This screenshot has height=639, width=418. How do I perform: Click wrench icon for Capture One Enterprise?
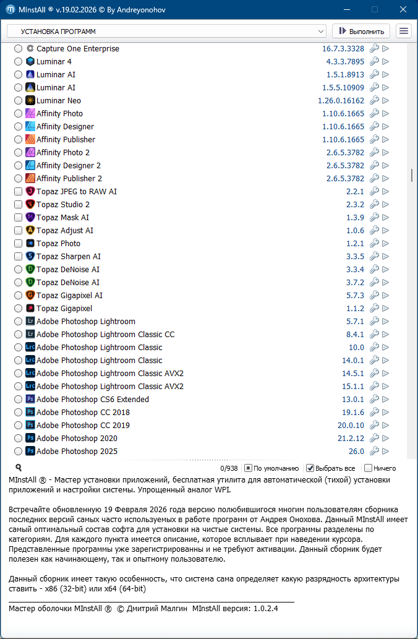point(374,48)
